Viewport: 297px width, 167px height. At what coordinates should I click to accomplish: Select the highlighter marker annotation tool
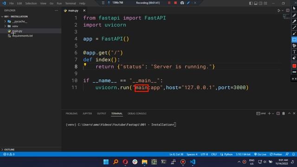pos(294,21)
